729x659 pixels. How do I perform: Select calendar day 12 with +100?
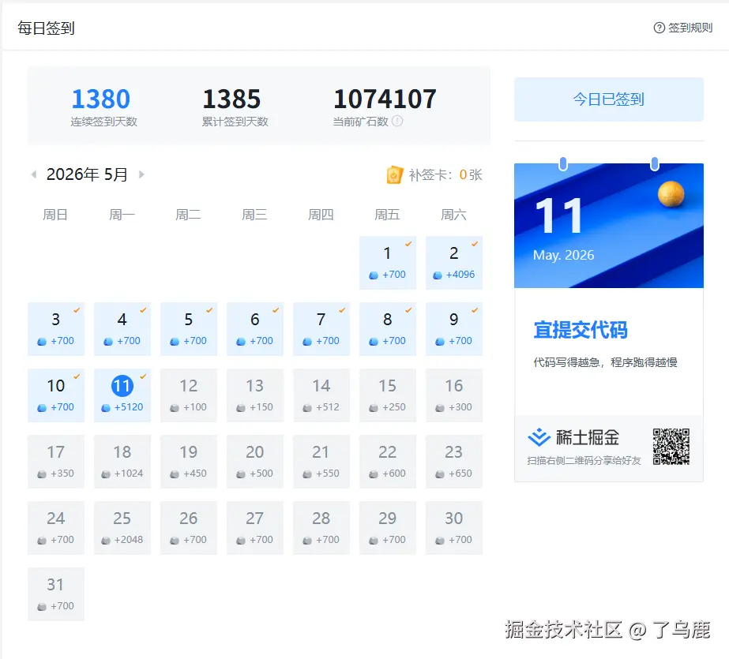[x=189, y=395]
